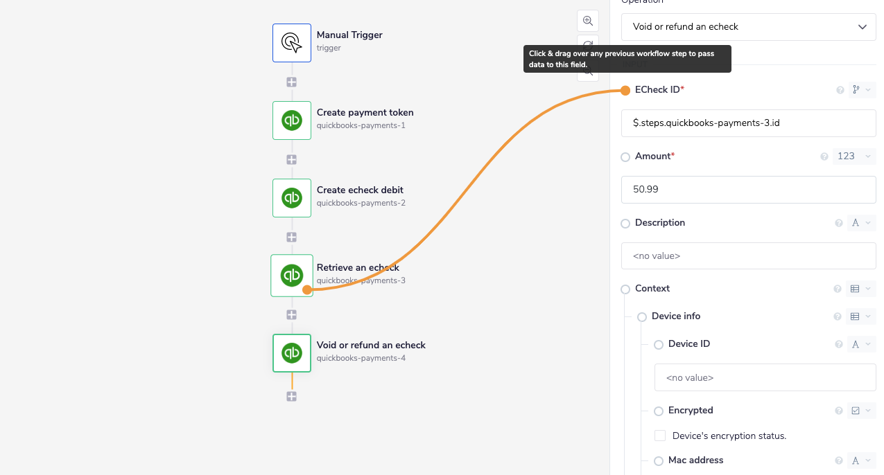Select the radio button next to Amount
884x475 pixels.
[x=625, y=156]
